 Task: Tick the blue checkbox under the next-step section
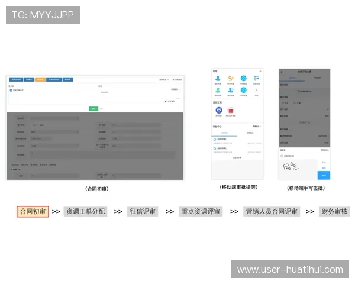[11, 90]
